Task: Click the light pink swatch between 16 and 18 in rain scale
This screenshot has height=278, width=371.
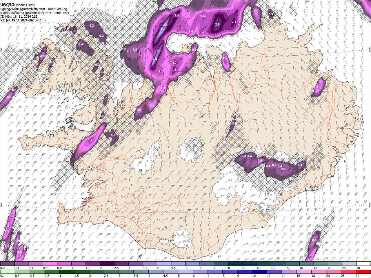Action: (304, 272)
